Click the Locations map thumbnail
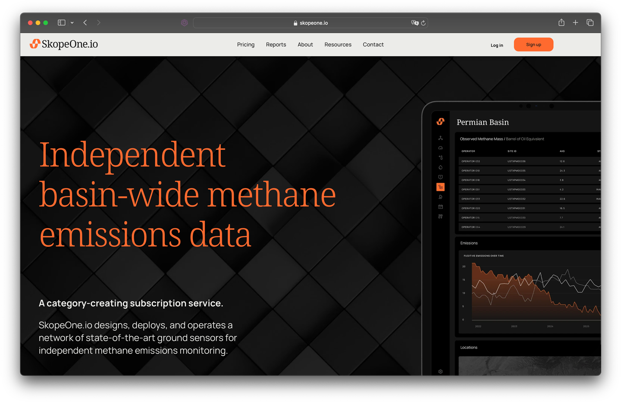621x402 pixels. [530, 366]
